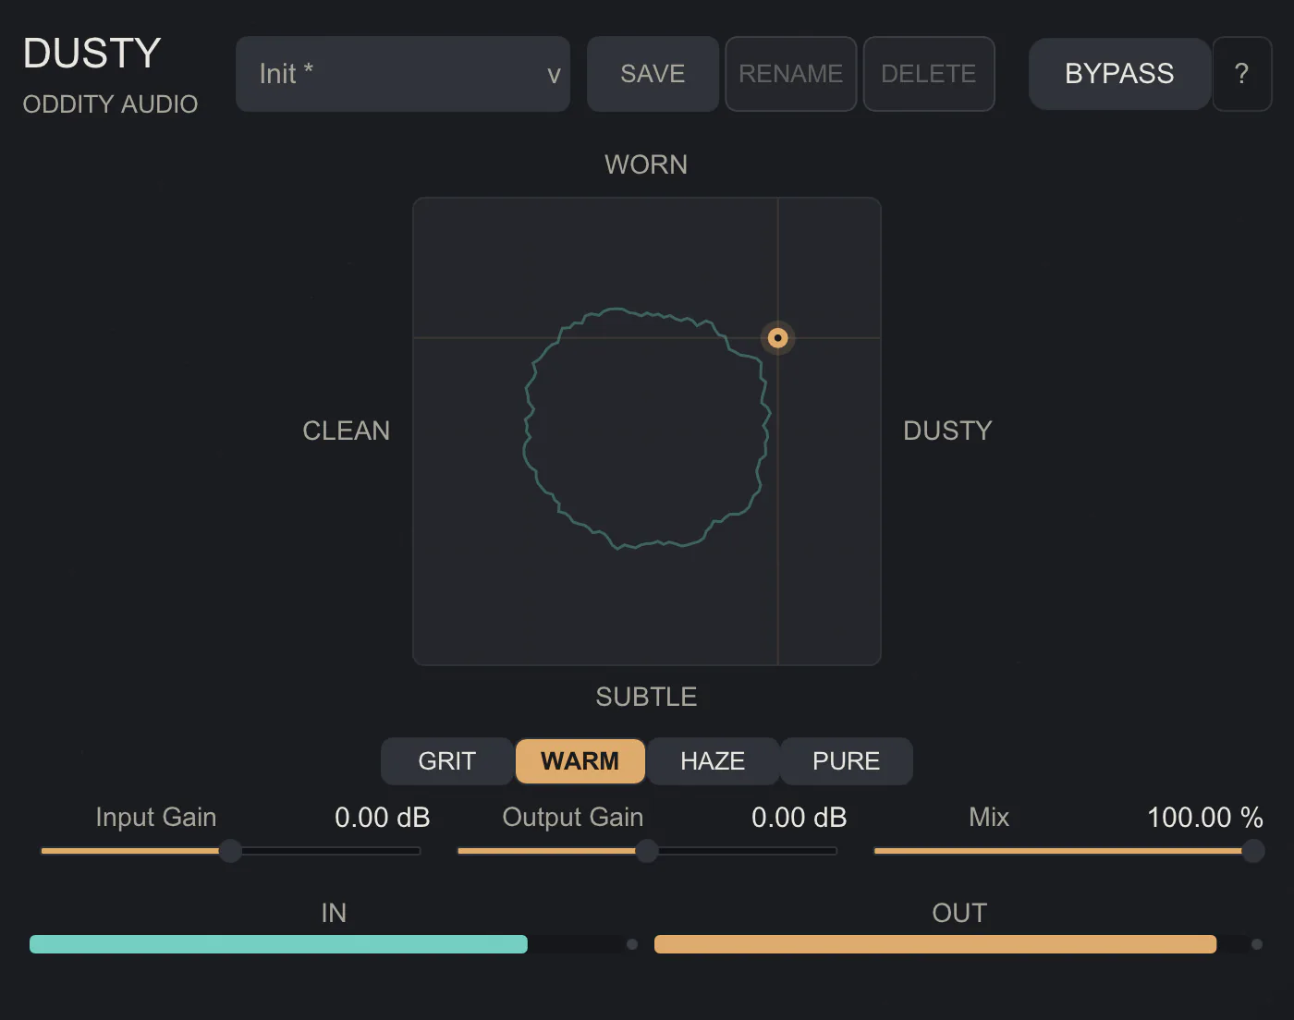
Task: Select the GRIT mode
Action: 447,761
